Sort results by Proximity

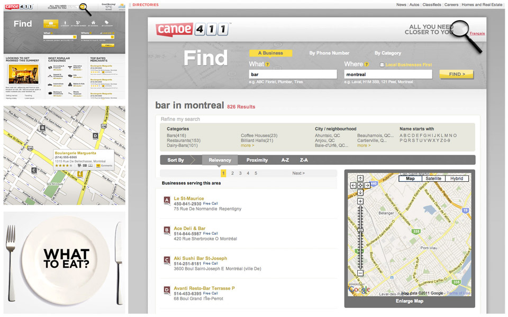click(257, 160)
